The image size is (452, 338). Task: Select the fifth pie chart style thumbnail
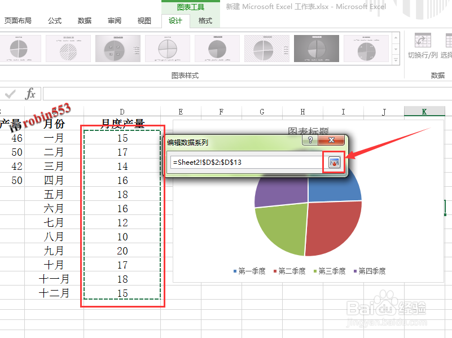(x=217, y=49)
